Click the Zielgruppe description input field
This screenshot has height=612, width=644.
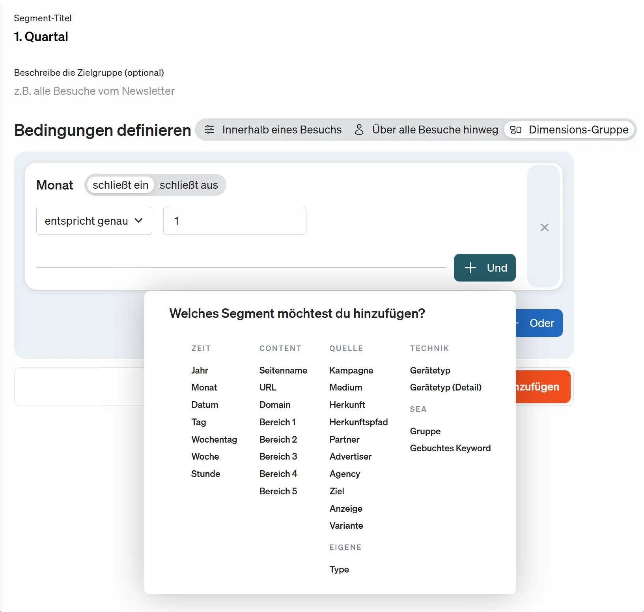(x=95, y=91)
